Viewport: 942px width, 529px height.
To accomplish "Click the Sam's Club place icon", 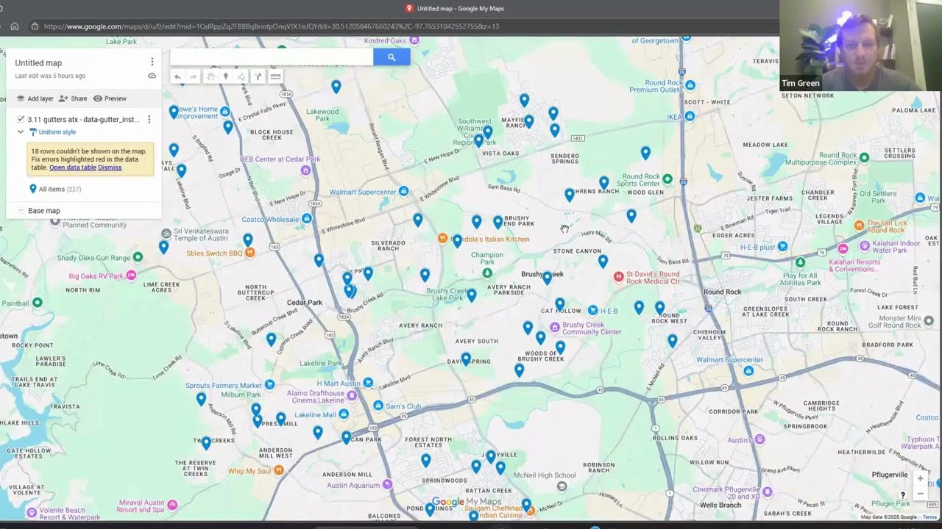I will [378, 406].
